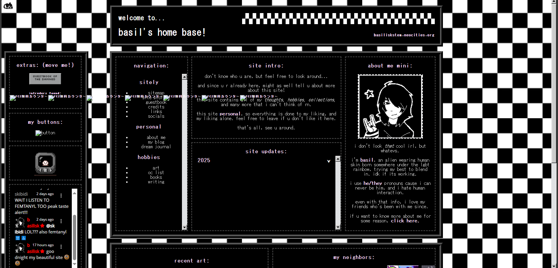Click the about me portrait drawing

[390, 106]
